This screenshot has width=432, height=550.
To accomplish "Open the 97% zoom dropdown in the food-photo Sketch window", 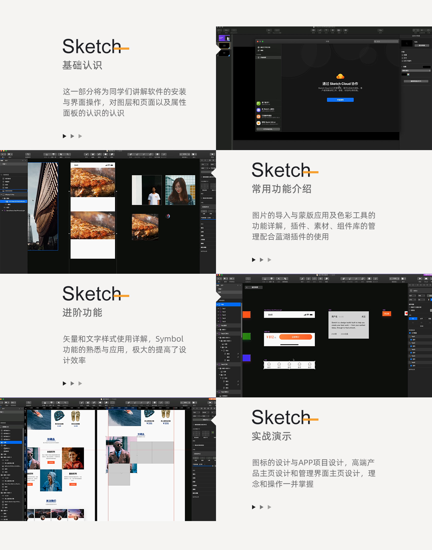I will click(x=185, y=154).
